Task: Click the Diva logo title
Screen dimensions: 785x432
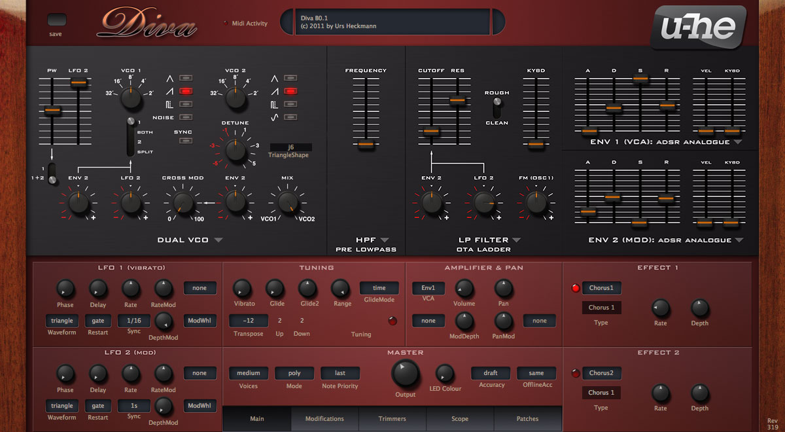Action: point(146,24)
